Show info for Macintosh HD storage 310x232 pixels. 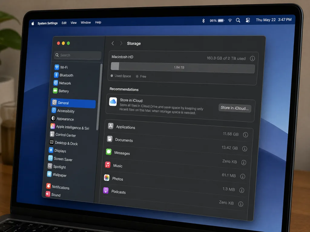[x=252, y=58]
